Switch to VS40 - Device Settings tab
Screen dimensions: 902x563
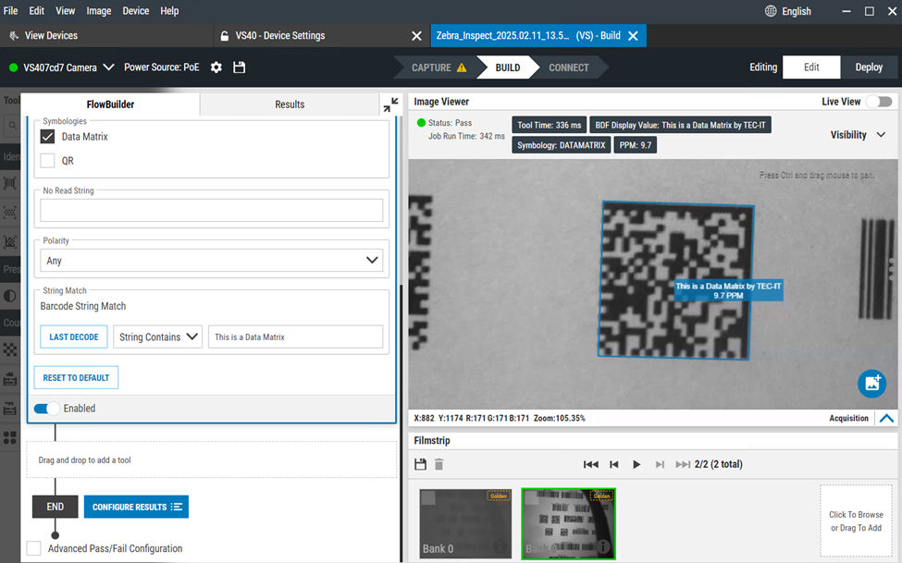click(280, 36)
